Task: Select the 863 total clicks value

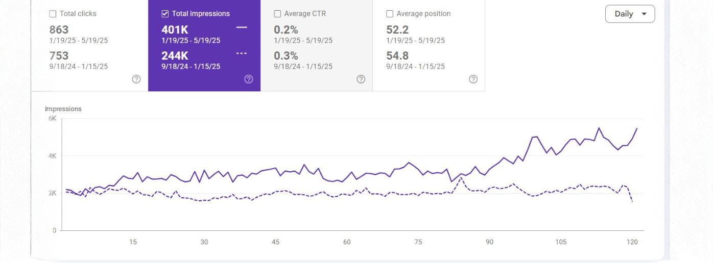Action: [59, 30]
